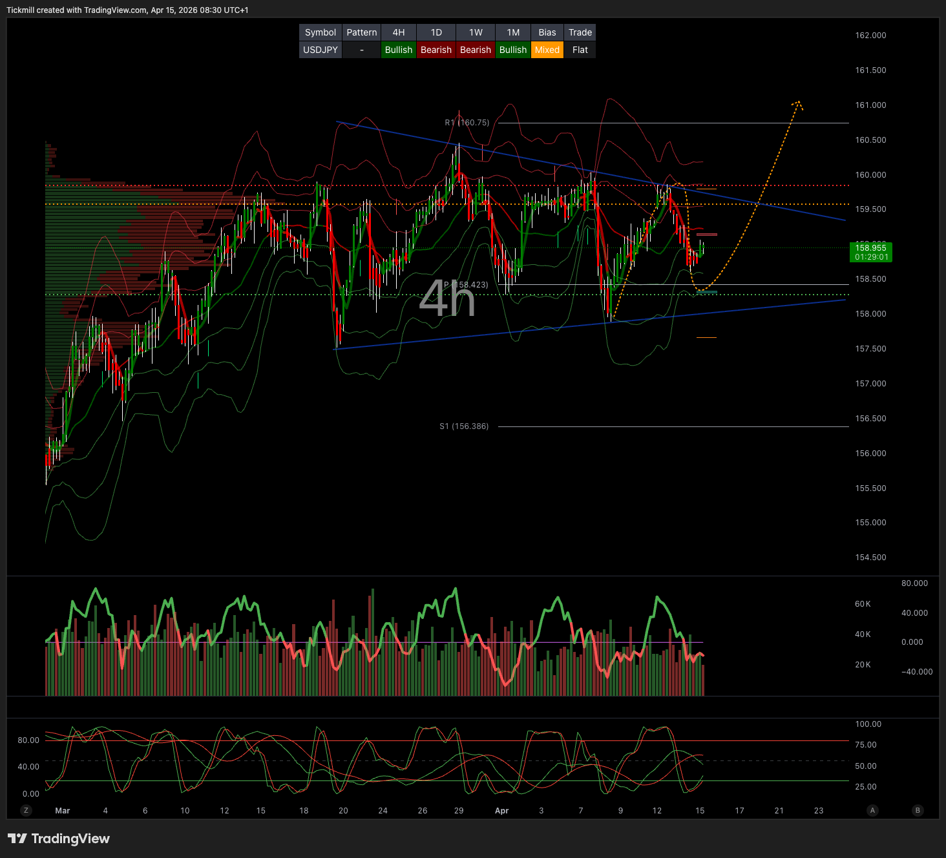Open the USDJPY symbol cell

click(x=321, y=50)
